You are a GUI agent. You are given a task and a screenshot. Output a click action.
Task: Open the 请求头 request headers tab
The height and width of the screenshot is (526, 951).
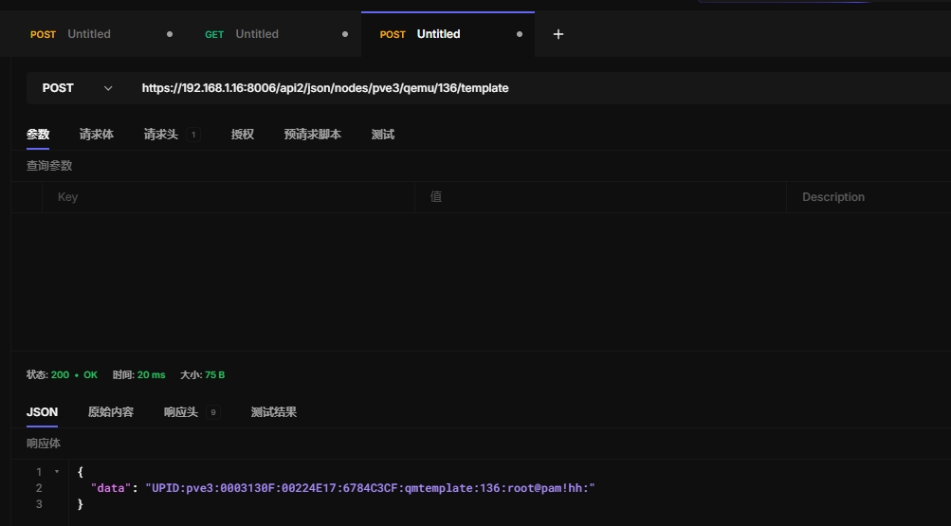coord(161,135)
